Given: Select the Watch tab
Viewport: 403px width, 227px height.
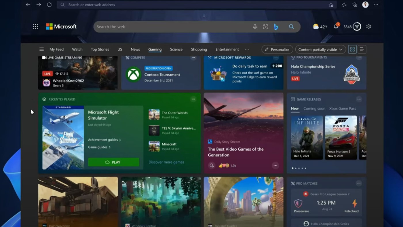Looking at the screenshot, I should (x=77, y=49).
